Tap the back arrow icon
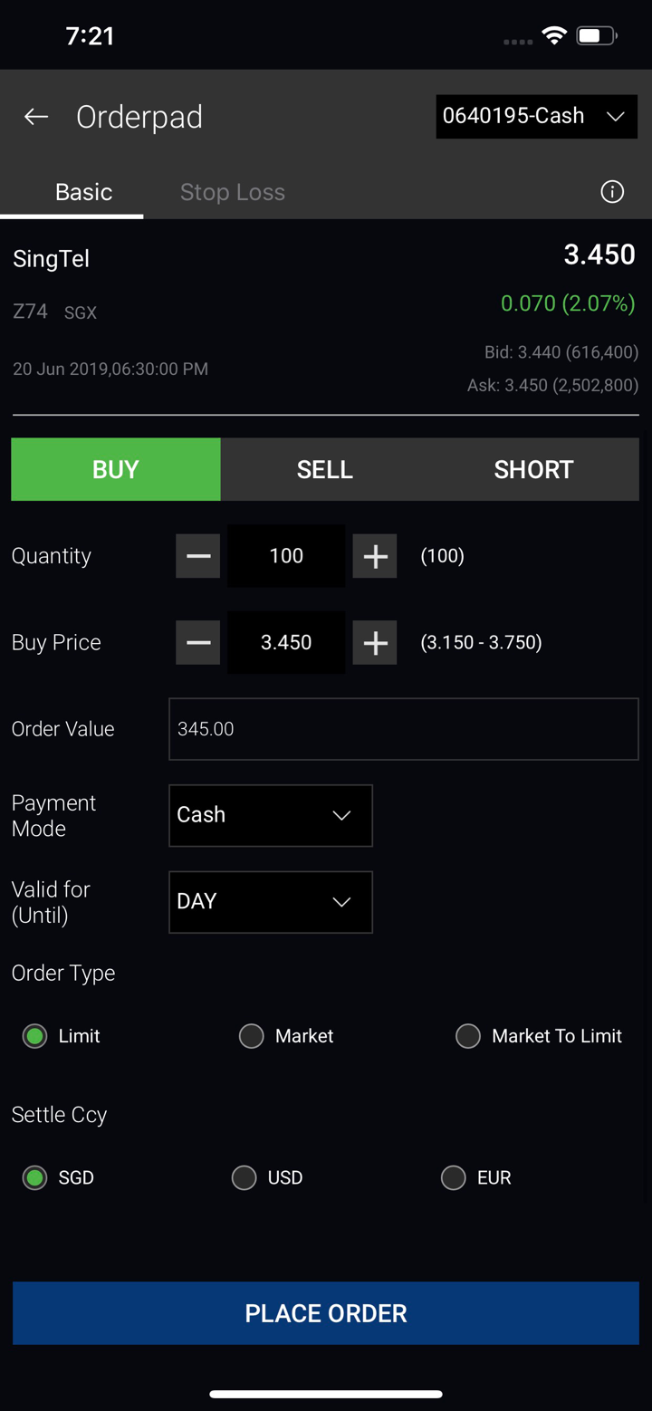The image size is (652, 1411). (36, 117)
